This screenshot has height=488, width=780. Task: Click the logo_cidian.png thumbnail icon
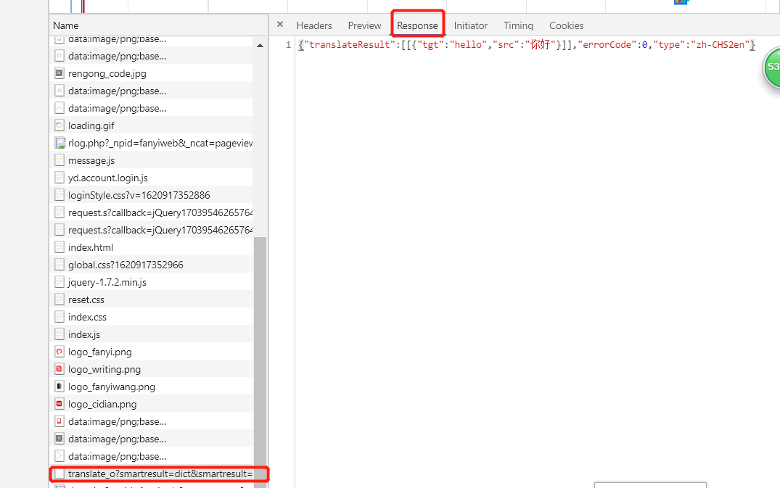(59, 404)
